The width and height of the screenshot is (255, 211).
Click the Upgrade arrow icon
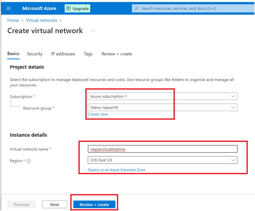(68, 8)
